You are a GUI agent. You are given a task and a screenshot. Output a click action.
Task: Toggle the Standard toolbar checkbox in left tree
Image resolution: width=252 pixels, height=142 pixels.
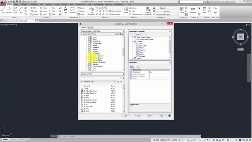pos(89,64)
